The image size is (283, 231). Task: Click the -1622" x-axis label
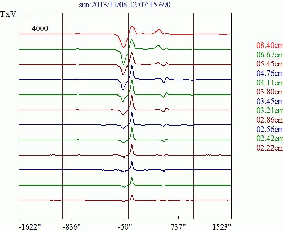pos(30,227)
